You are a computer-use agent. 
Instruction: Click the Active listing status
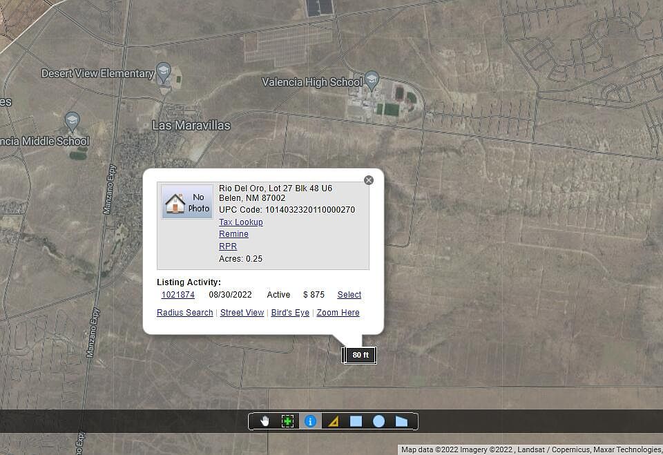point(278,295)
